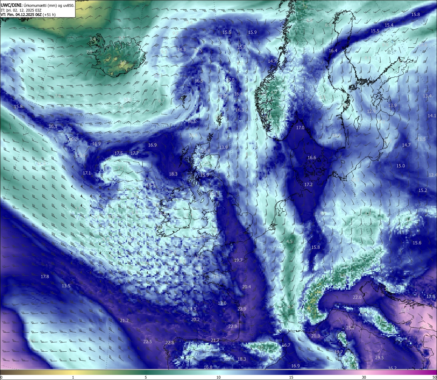Viewport: 437px width, 380px height.
Task: Click the value label "20.4"
Action: click(x=246, y=287)
